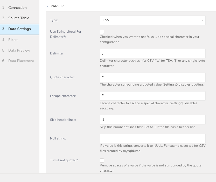This screenshot has width=216, height=182.
Task: Collapse the PARSER section chevron
Action: click(48, 6)
